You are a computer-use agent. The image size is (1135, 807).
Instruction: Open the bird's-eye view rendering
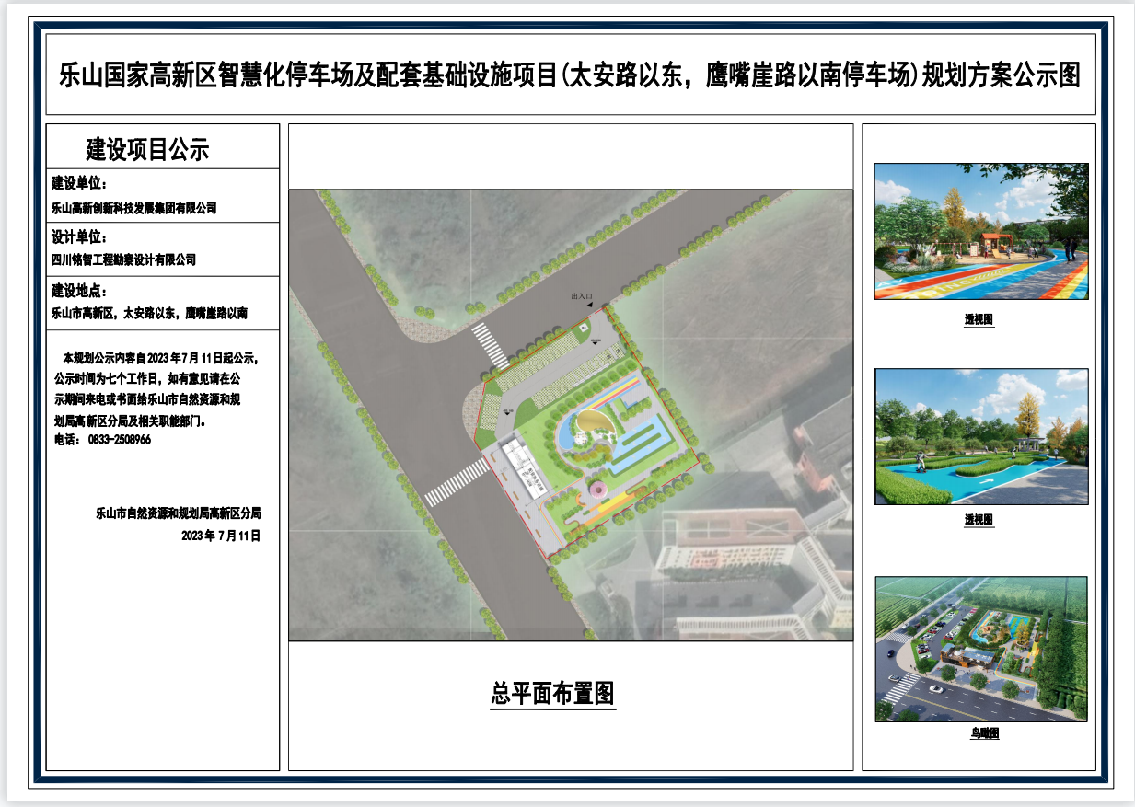pyautogui.click(x=980, y=649)
